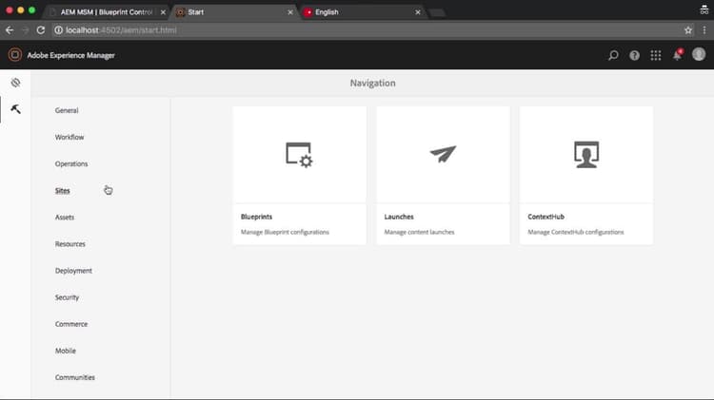Screen dimensions: 714x400
Task: Close the AEM MSM Blueprint tab
Action: (x=163, y=12)
